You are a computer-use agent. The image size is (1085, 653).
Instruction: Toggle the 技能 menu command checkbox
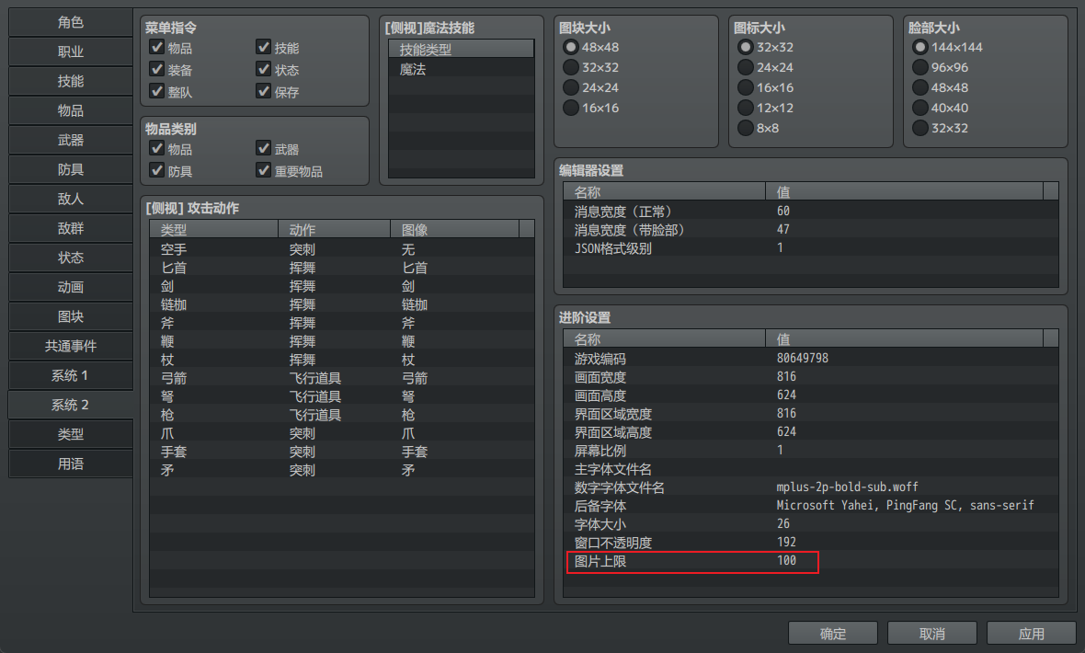(x=264, y=48)
